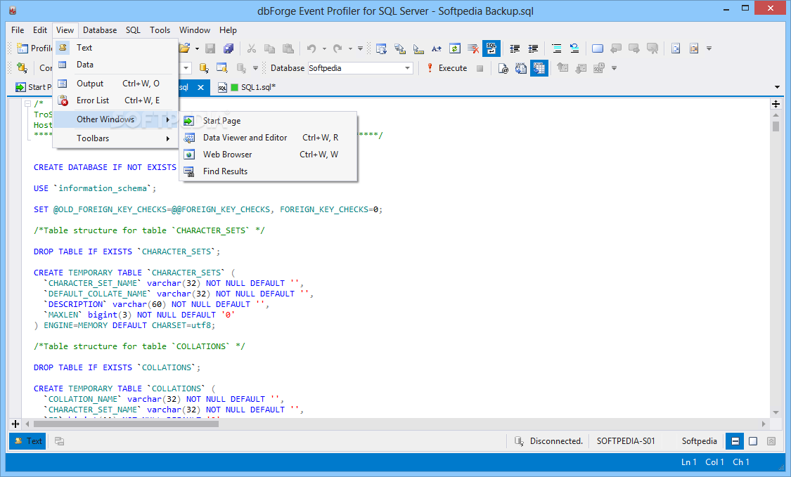Choose Output from the View menu
The height and width of the screenshot is (477, 791).
tap(115, 84)
